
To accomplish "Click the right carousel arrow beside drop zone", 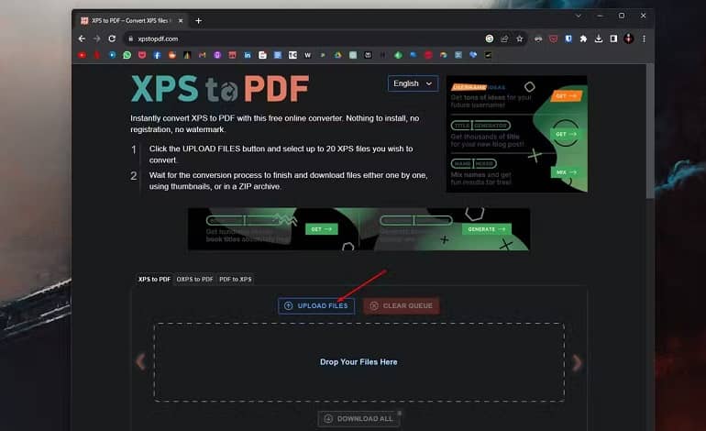I will [577, 362].
